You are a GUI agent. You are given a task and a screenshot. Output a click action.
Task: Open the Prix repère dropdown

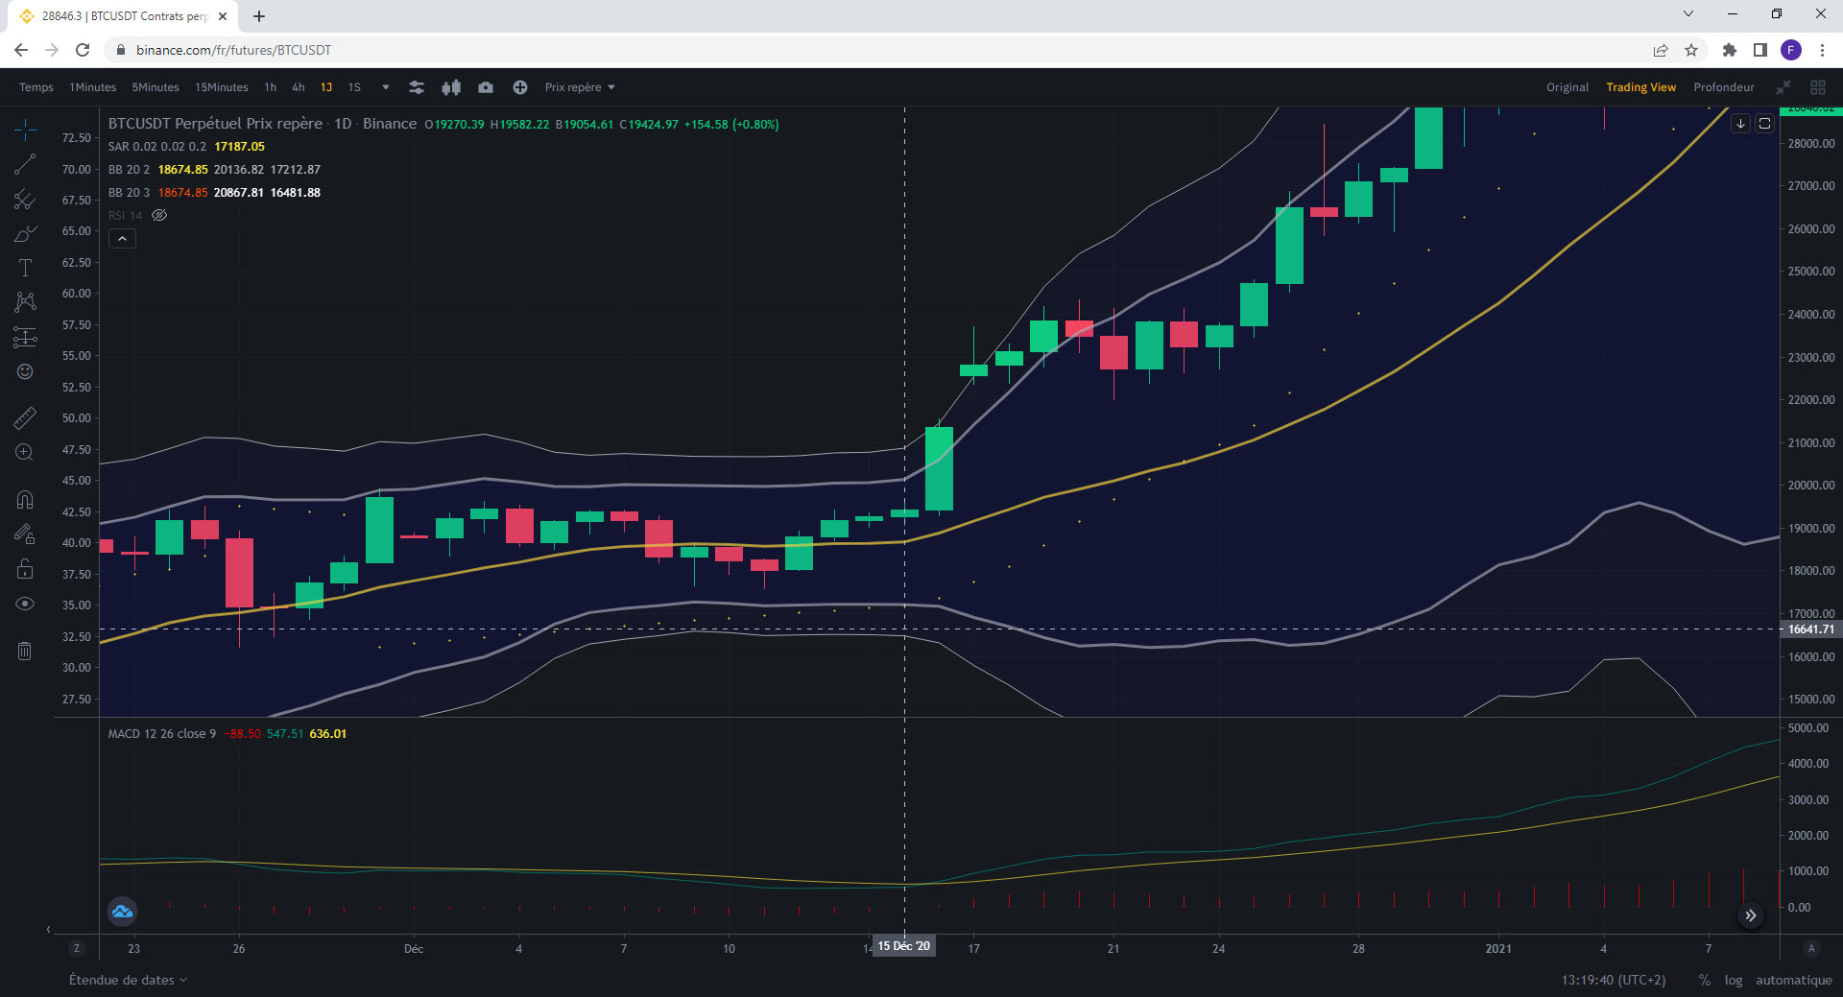[x=580, y=87]
